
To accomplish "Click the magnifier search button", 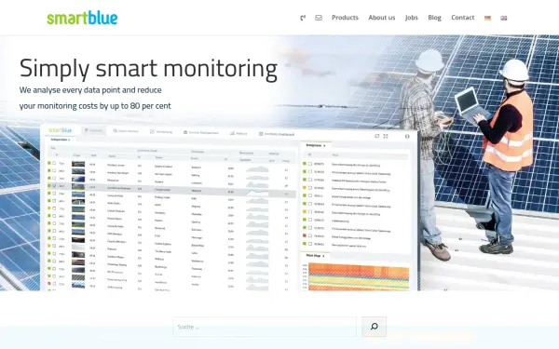I will (374, 327).
